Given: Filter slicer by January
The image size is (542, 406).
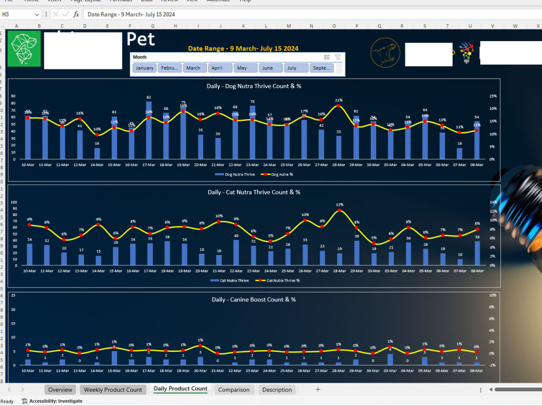Looking at the screenshot, I should click(x=145, y=68).
